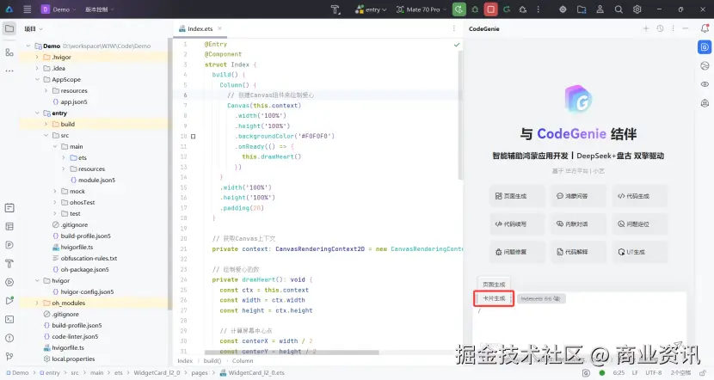
Task: Close the Index.ets tab
Action: point(219,28)
